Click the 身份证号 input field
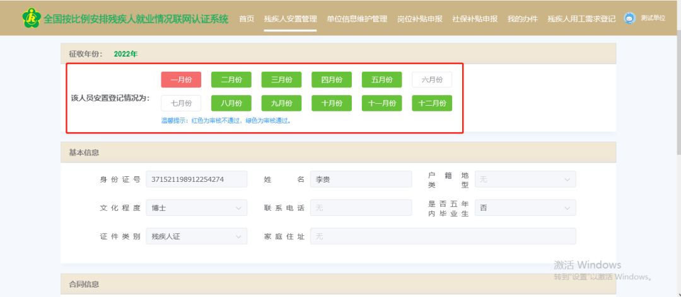 (196, 179)
